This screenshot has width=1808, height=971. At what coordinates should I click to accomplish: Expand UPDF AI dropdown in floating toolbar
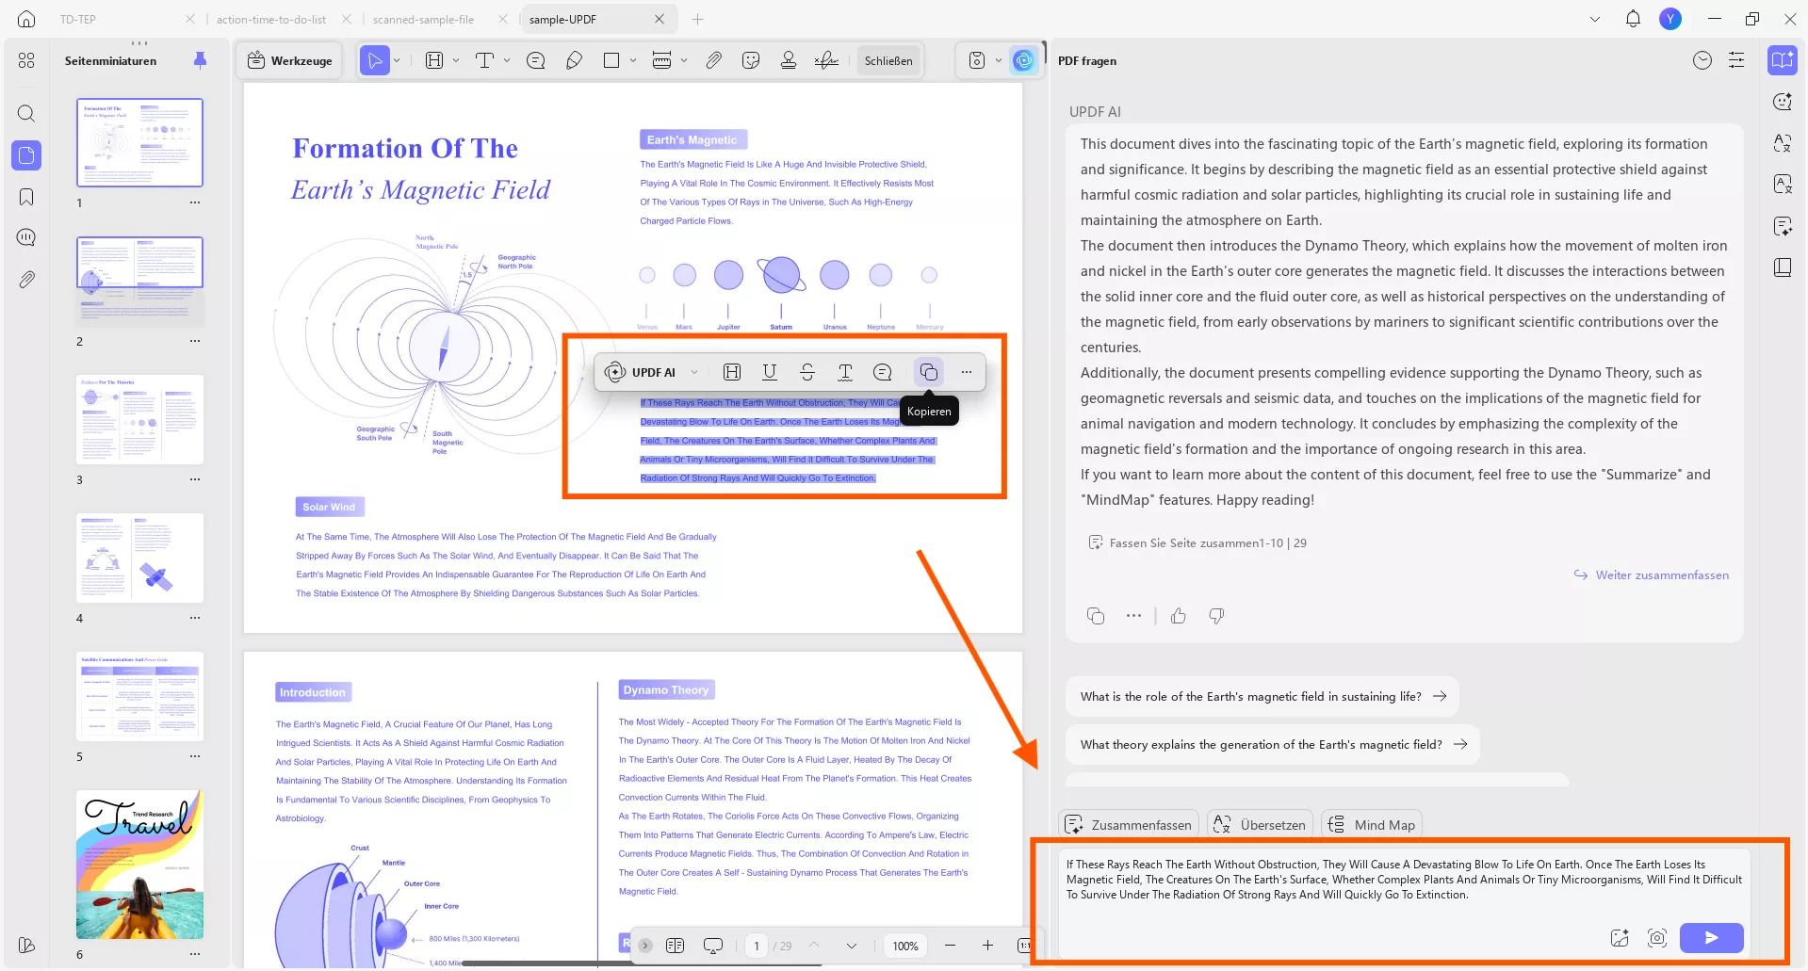tap(694, 372)
